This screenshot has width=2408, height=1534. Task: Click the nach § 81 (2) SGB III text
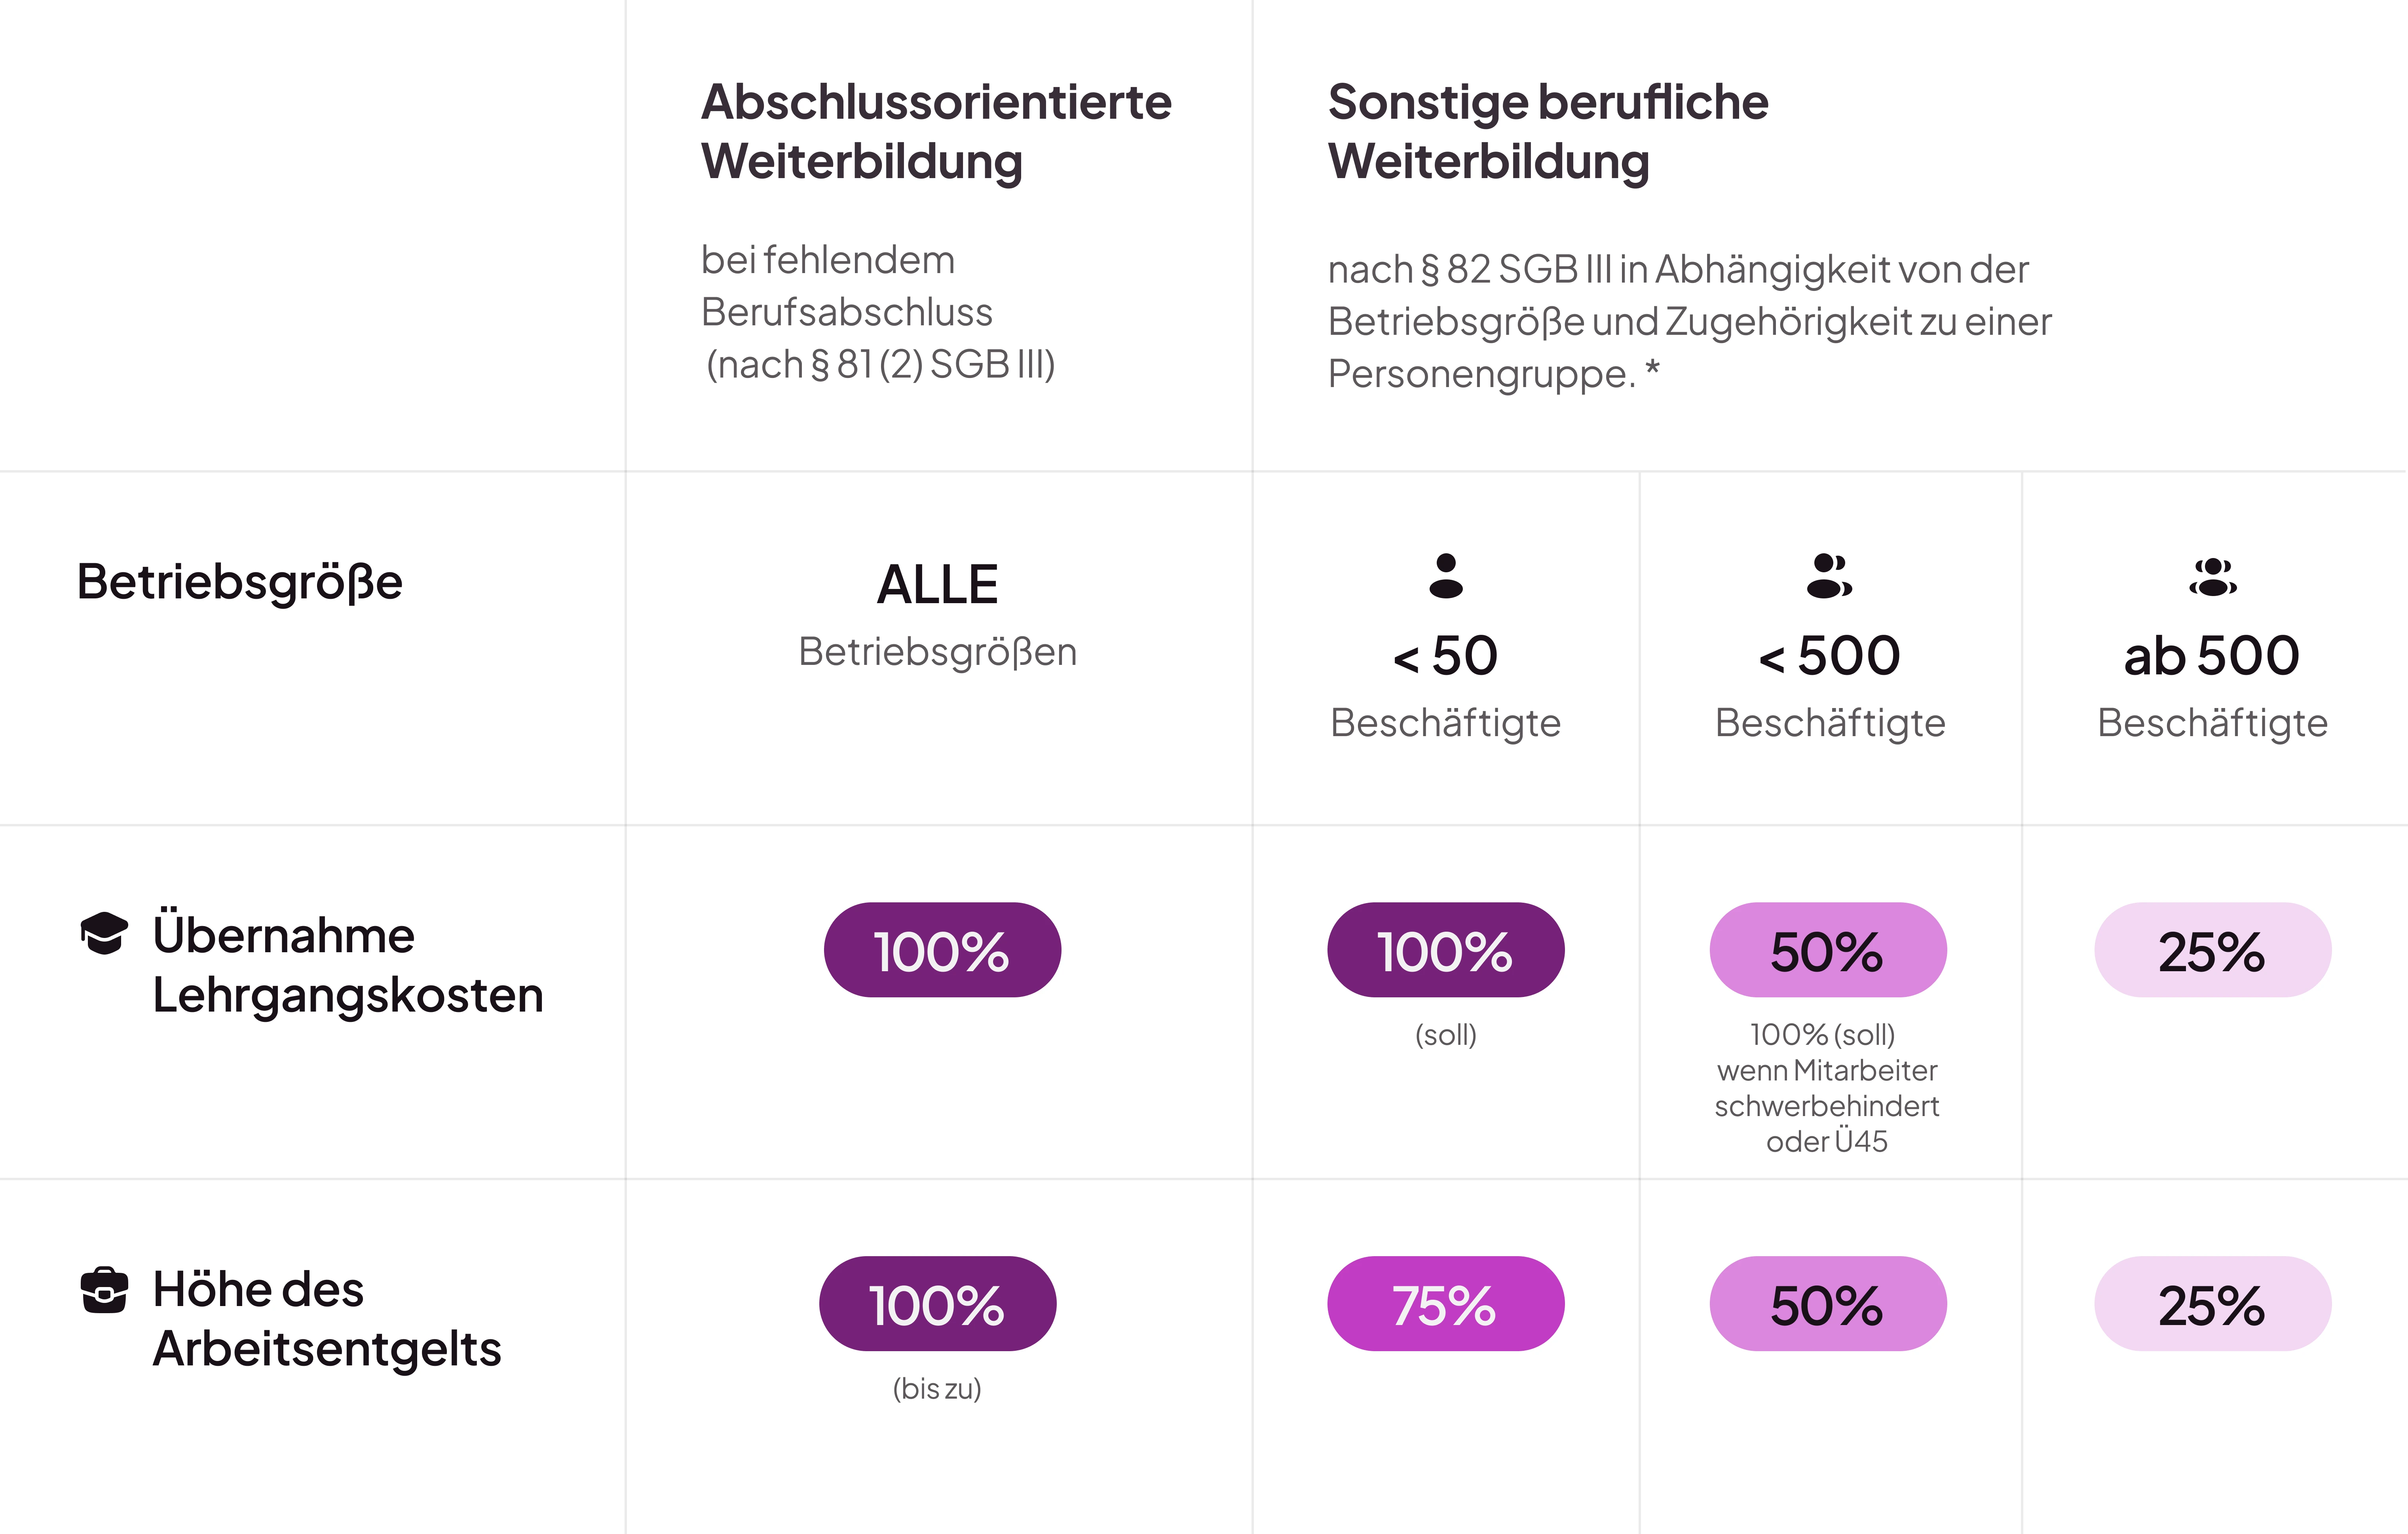pos(880,364)
